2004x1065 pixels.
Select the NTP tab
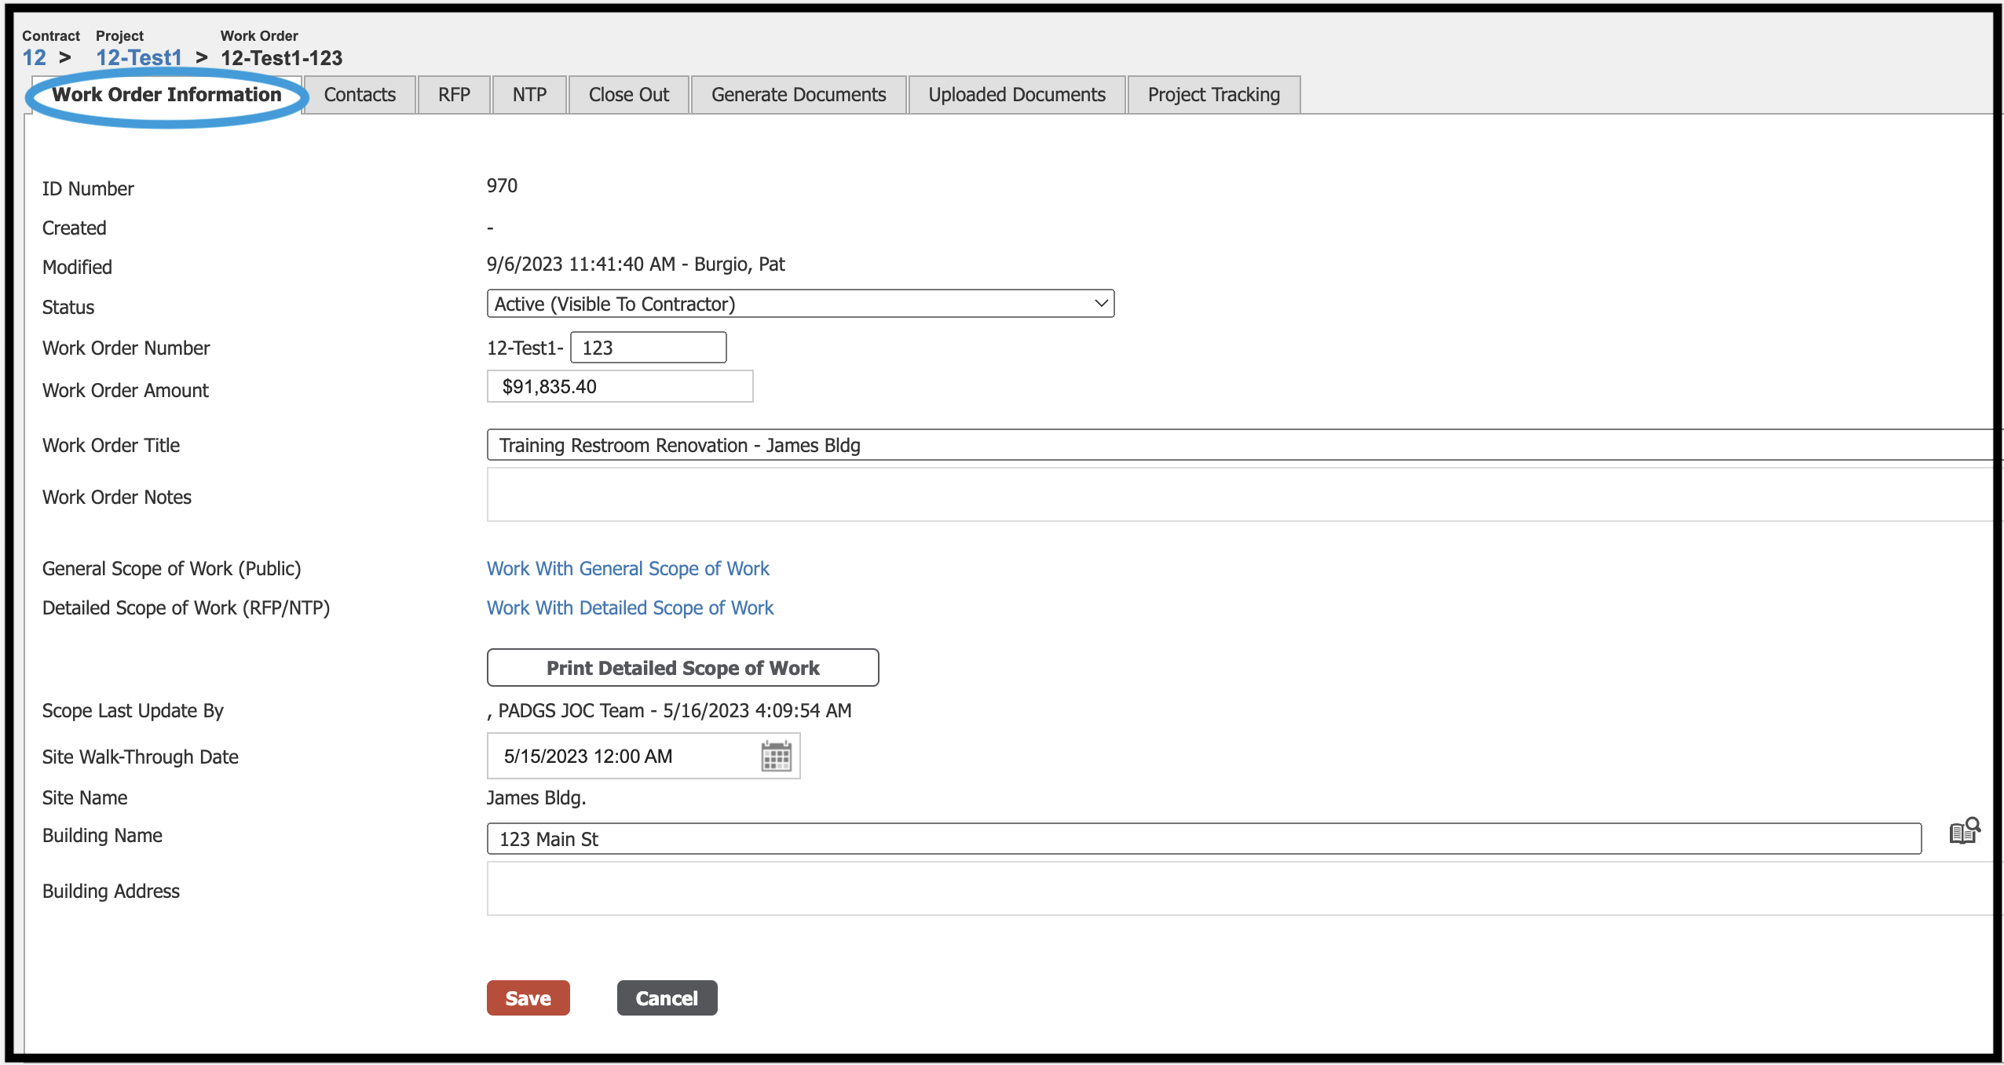point(529,95)
